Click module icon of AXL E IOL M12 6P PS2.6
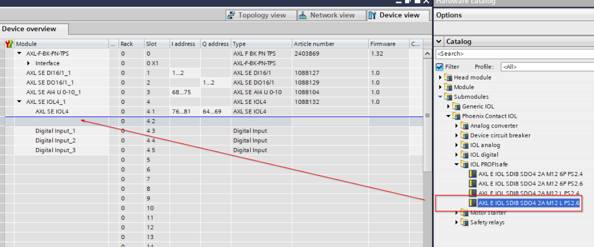The image size is (594, 247). pyautogui.click(x=473, y=184)
